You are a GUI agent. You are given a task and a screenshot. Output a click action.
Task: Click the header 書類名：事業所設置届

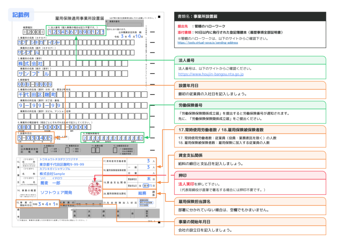(x=197, y=17)
